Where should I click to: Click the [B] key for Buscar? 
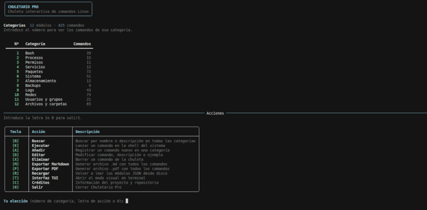tap(15, 141)
